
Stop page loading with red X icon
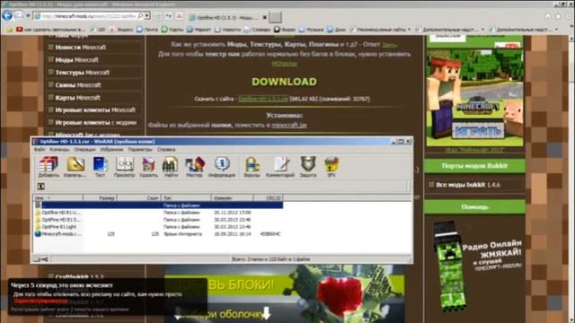[x=179, y=16]
